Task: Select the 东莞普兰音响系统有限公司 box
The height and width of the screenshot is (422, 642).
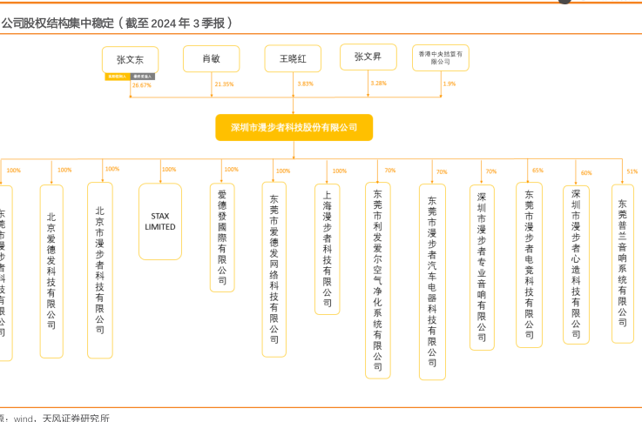Action: pyautogui.click(x=622, y=264)
